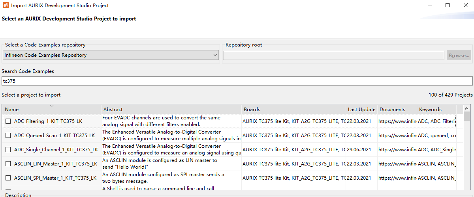
Task: Click the Browse... button
Action: [x=459, y=56]
